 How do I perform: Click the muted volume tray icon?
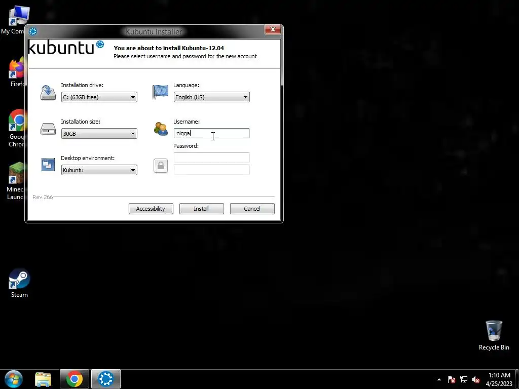pos(476,379)
